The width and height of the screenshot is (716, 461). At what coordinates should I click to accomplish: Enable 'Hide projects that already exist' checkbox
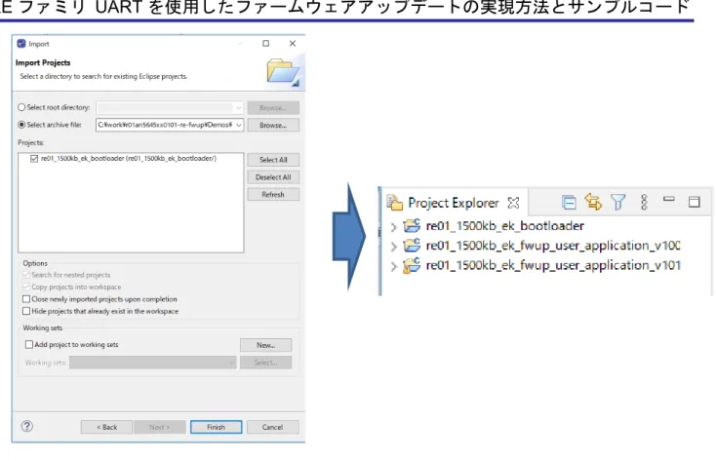click(x=26, y=311)
